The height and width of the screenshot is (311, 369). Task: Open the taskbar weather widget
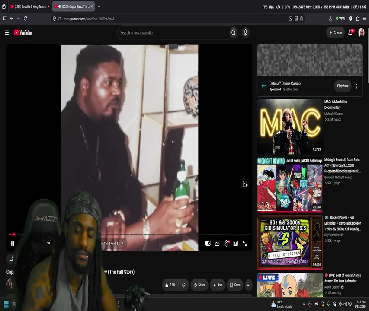click(x=282, y=304)
